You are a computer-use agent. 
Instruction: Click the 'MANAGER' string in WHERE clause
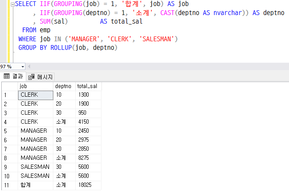pos(84,39)
